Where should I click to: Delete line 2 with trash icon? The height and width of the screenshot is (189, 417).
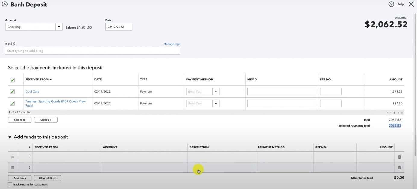[x=400, y=167]
